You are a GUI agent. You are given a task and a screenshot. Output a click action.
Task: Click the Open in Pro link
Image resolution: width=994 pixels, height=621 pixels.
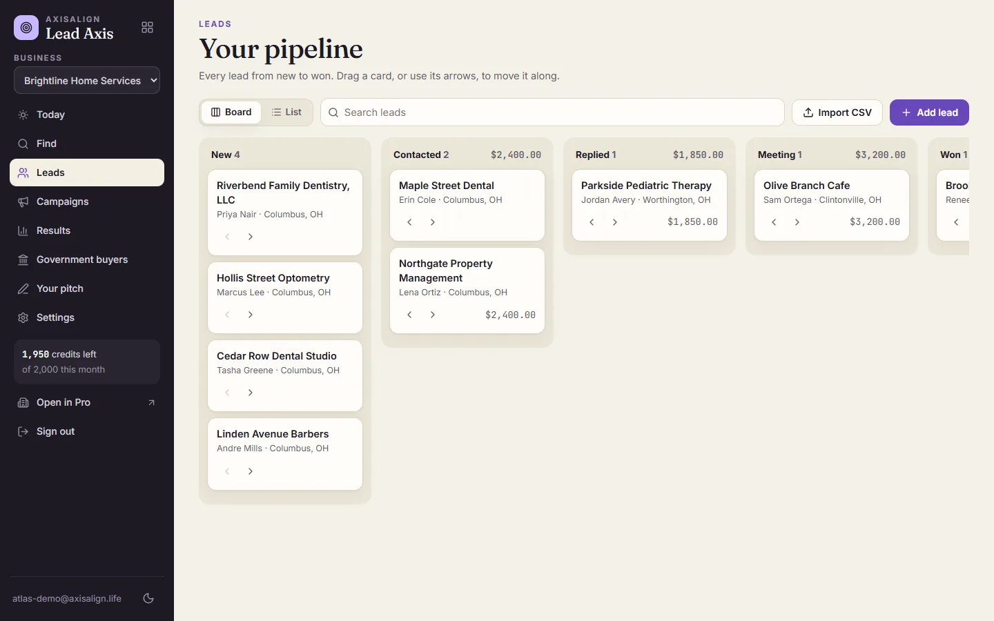click(87, 402)
